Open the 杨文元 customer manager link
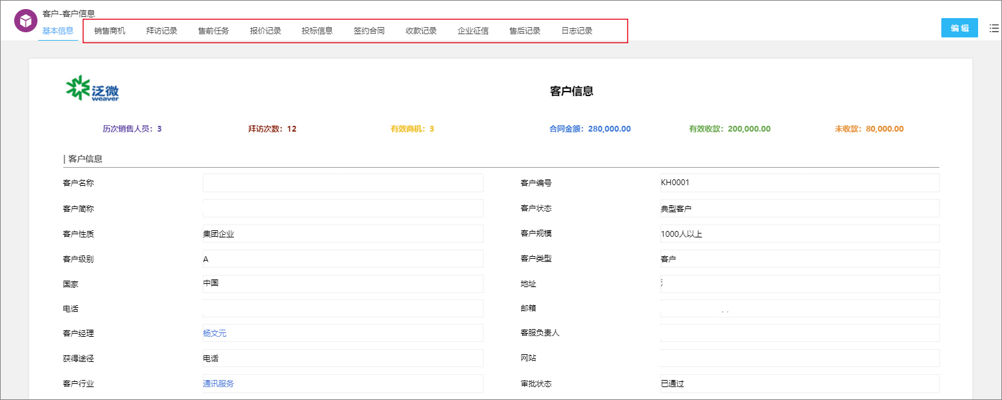The width and height of the screenshot is (1002, 400). [x=214, y=334]
